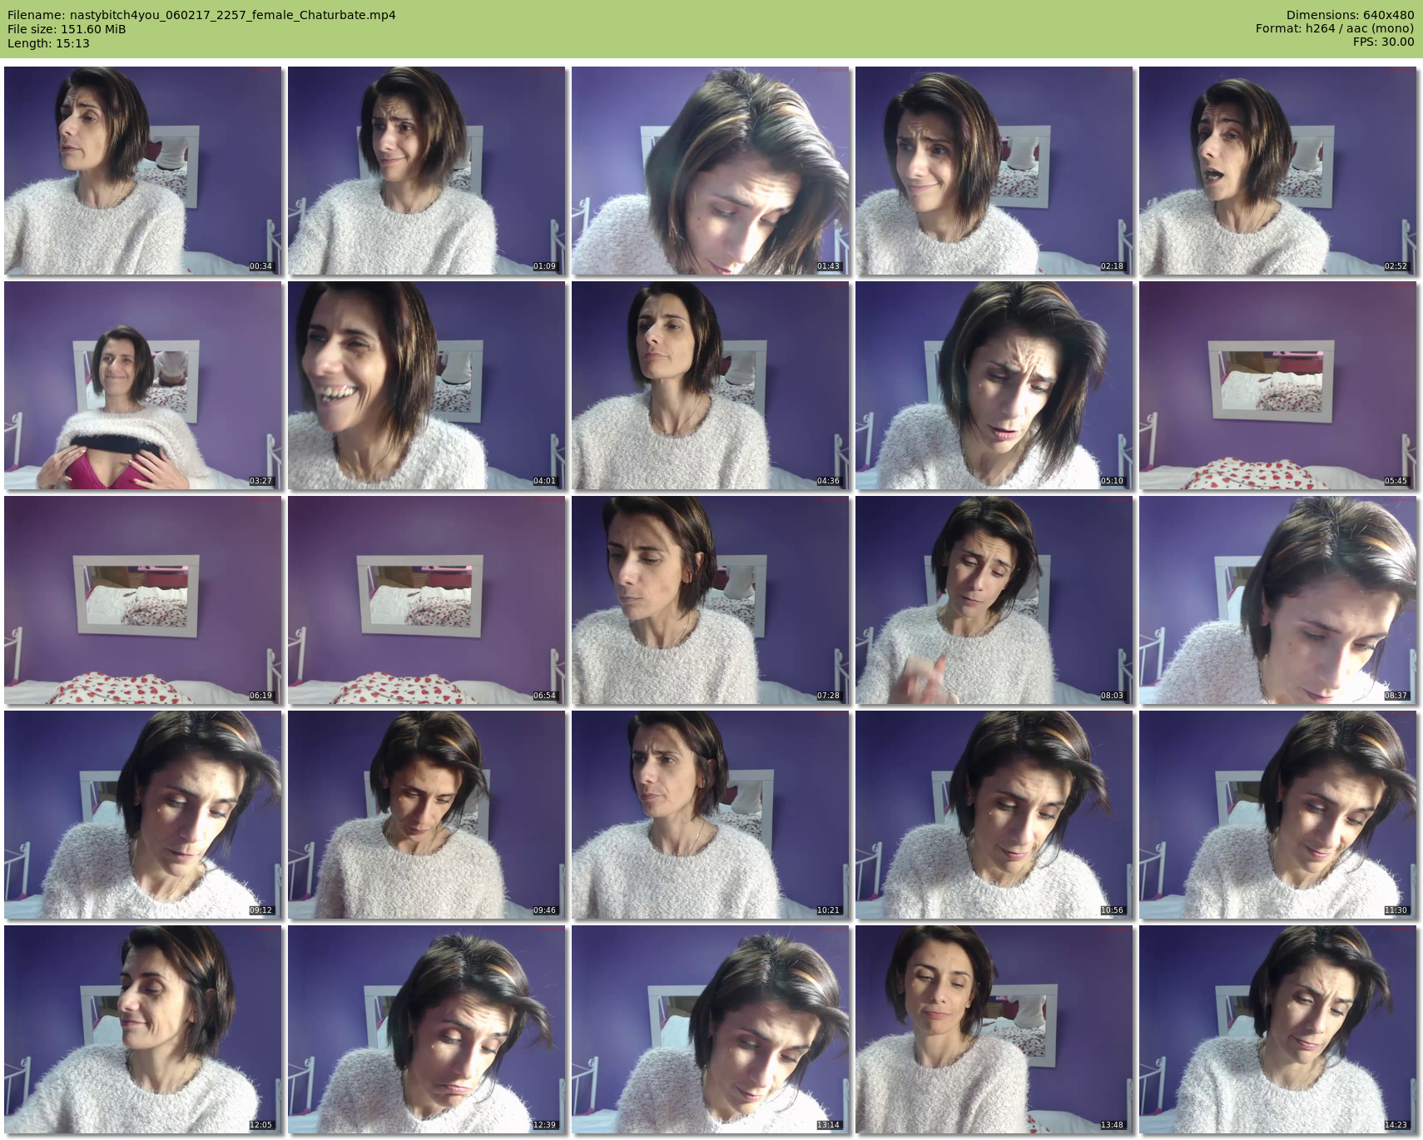Viewport: 1423px width, 1140px height.
Task: Click the "Format: h264 / aac (mono)" text
Action: (x=1335, y=28)
